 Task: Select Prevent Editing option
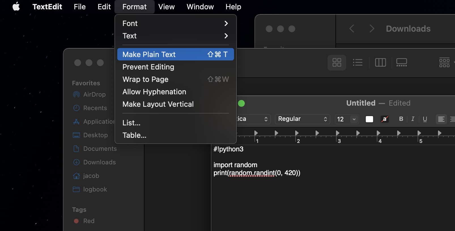176,67
